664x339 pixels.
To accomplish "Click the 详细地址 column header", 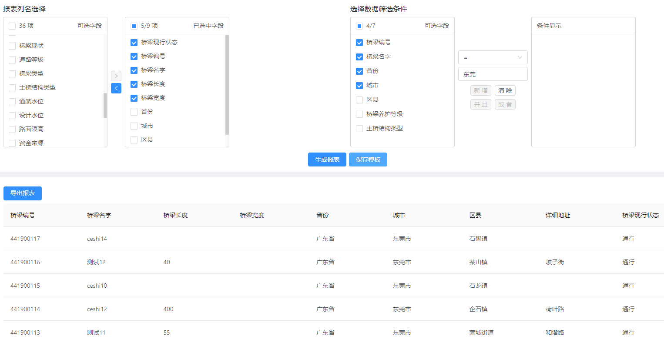I will 558,215.
